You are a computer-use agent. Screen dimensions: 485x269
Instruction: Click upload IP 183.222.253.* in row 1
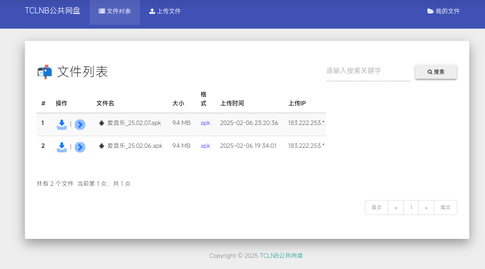tap(306, 123)
